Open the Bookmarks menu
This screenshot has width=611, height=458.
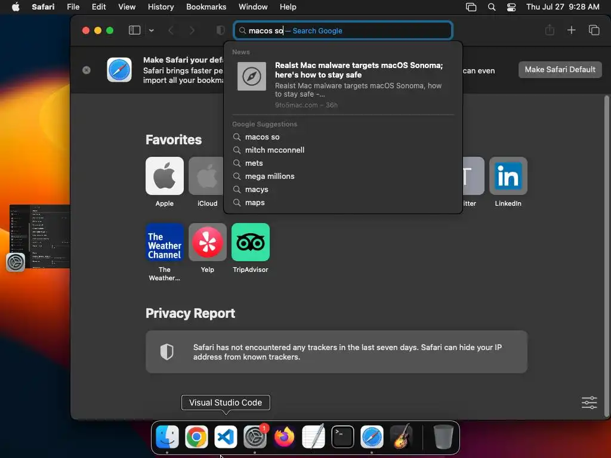206,7
